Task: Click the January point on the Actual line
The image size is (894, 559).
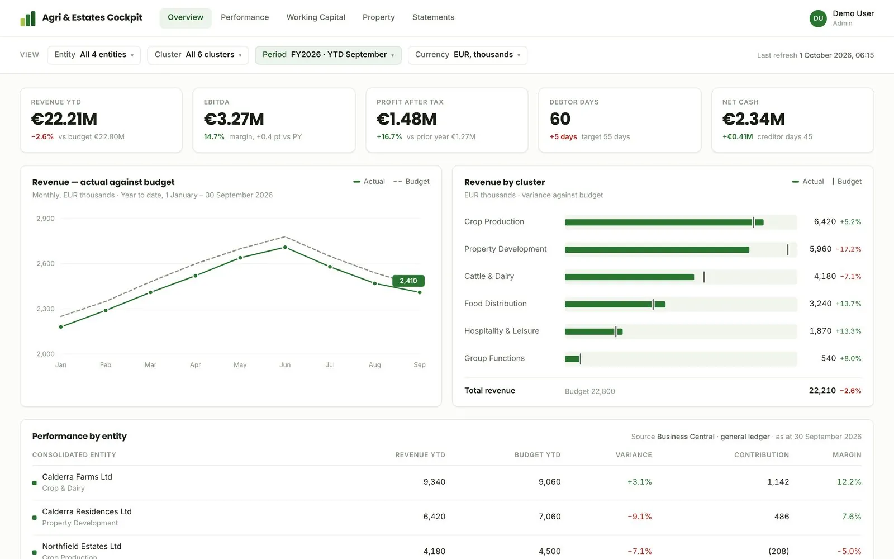Action: pyautogui.click(x=61, y=327)
